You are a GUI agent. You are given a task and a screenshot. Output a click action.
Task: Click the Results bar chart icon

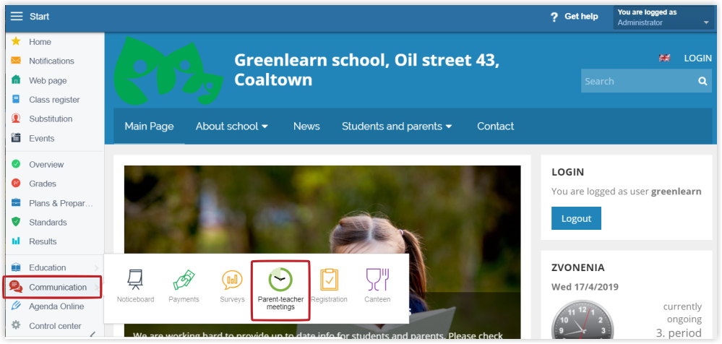16,241
